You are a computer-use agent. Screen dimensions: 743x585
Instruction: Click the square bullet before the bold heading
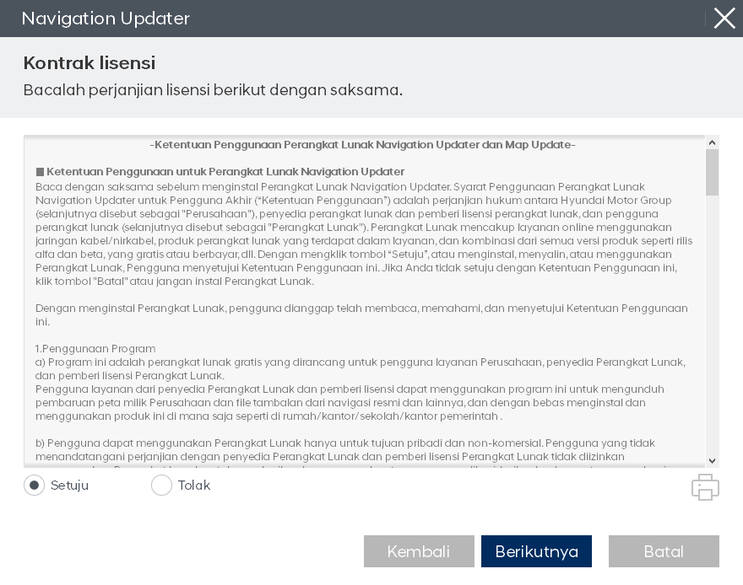(40, 172)
